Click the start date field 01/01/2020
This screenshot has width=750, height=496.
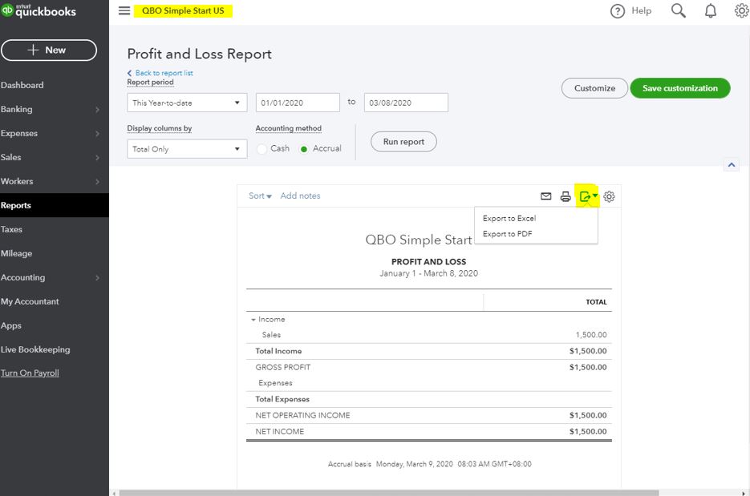298,103
